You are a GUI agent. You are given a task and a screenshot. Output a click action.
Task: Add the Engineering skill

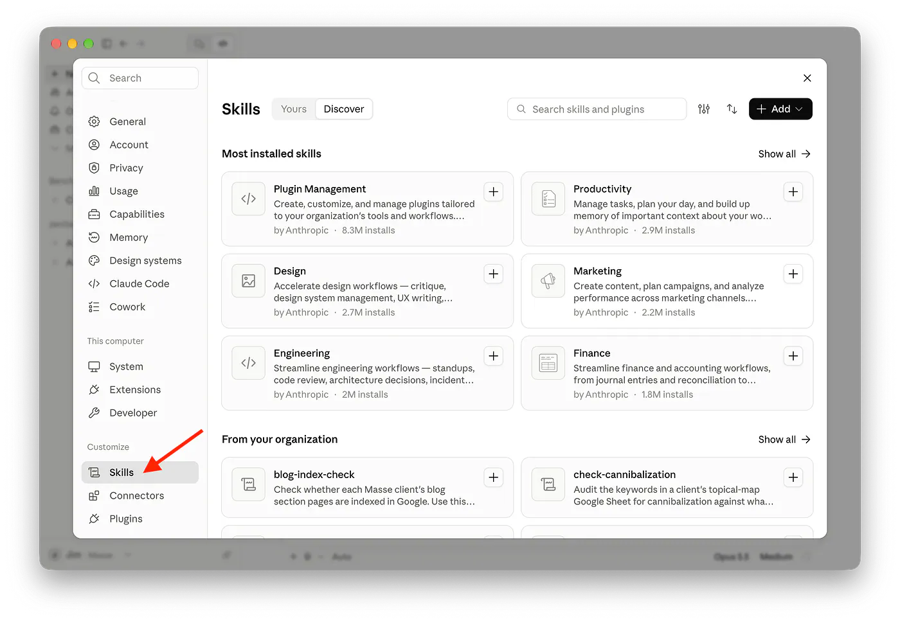494,356
